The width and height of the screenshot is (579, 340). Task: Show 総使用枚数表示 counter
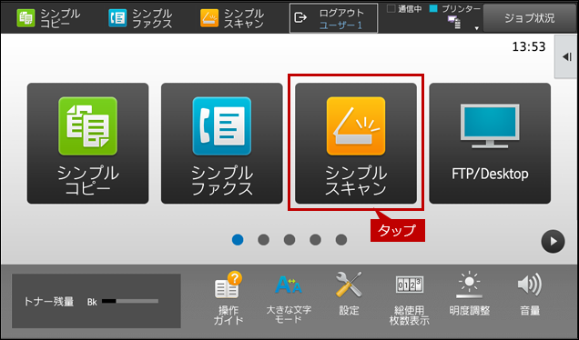409,300
